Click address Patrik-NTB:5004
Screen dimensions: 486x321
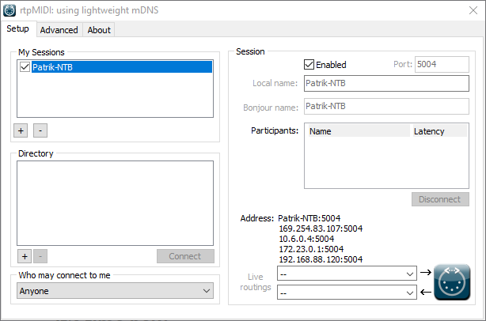[309, 218]
